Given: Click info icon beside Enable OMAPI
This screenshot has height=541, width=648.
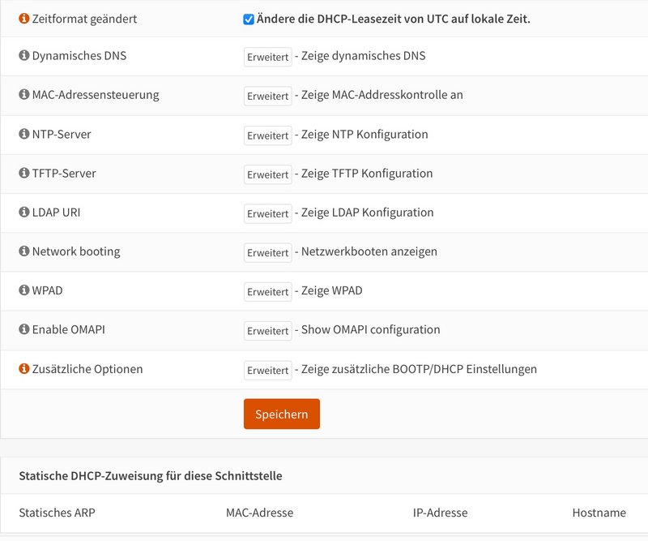Looking at the screenshot, I should point(24,329).
